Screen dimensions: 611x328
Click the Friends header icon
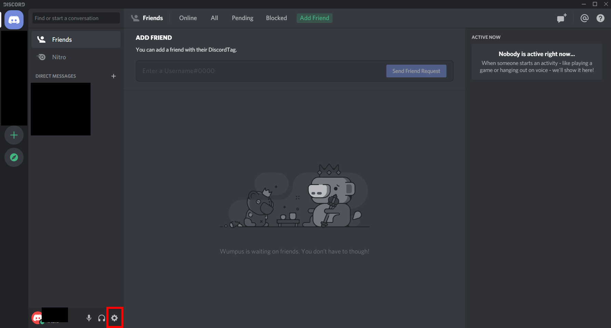click(135, 18)
